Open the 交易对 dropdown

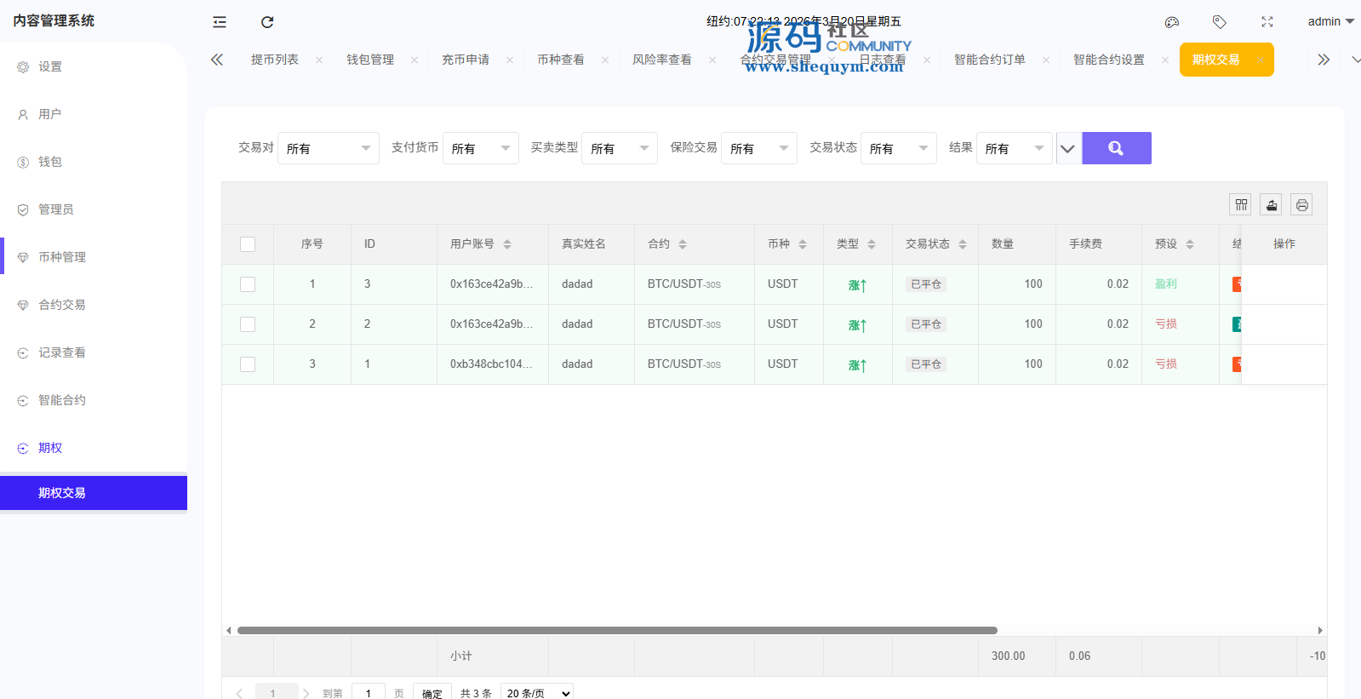click(328, 148)
